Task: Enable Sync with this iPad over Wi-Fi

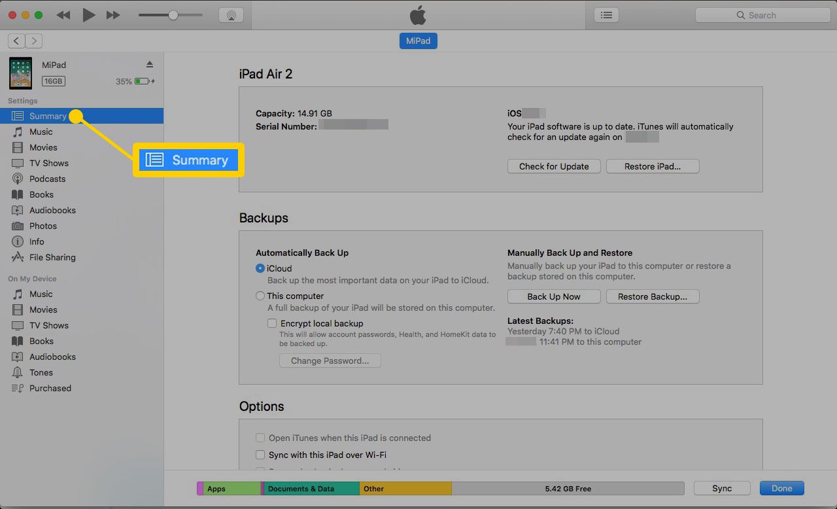Action: pyautogui.click(x=260, y=455)
